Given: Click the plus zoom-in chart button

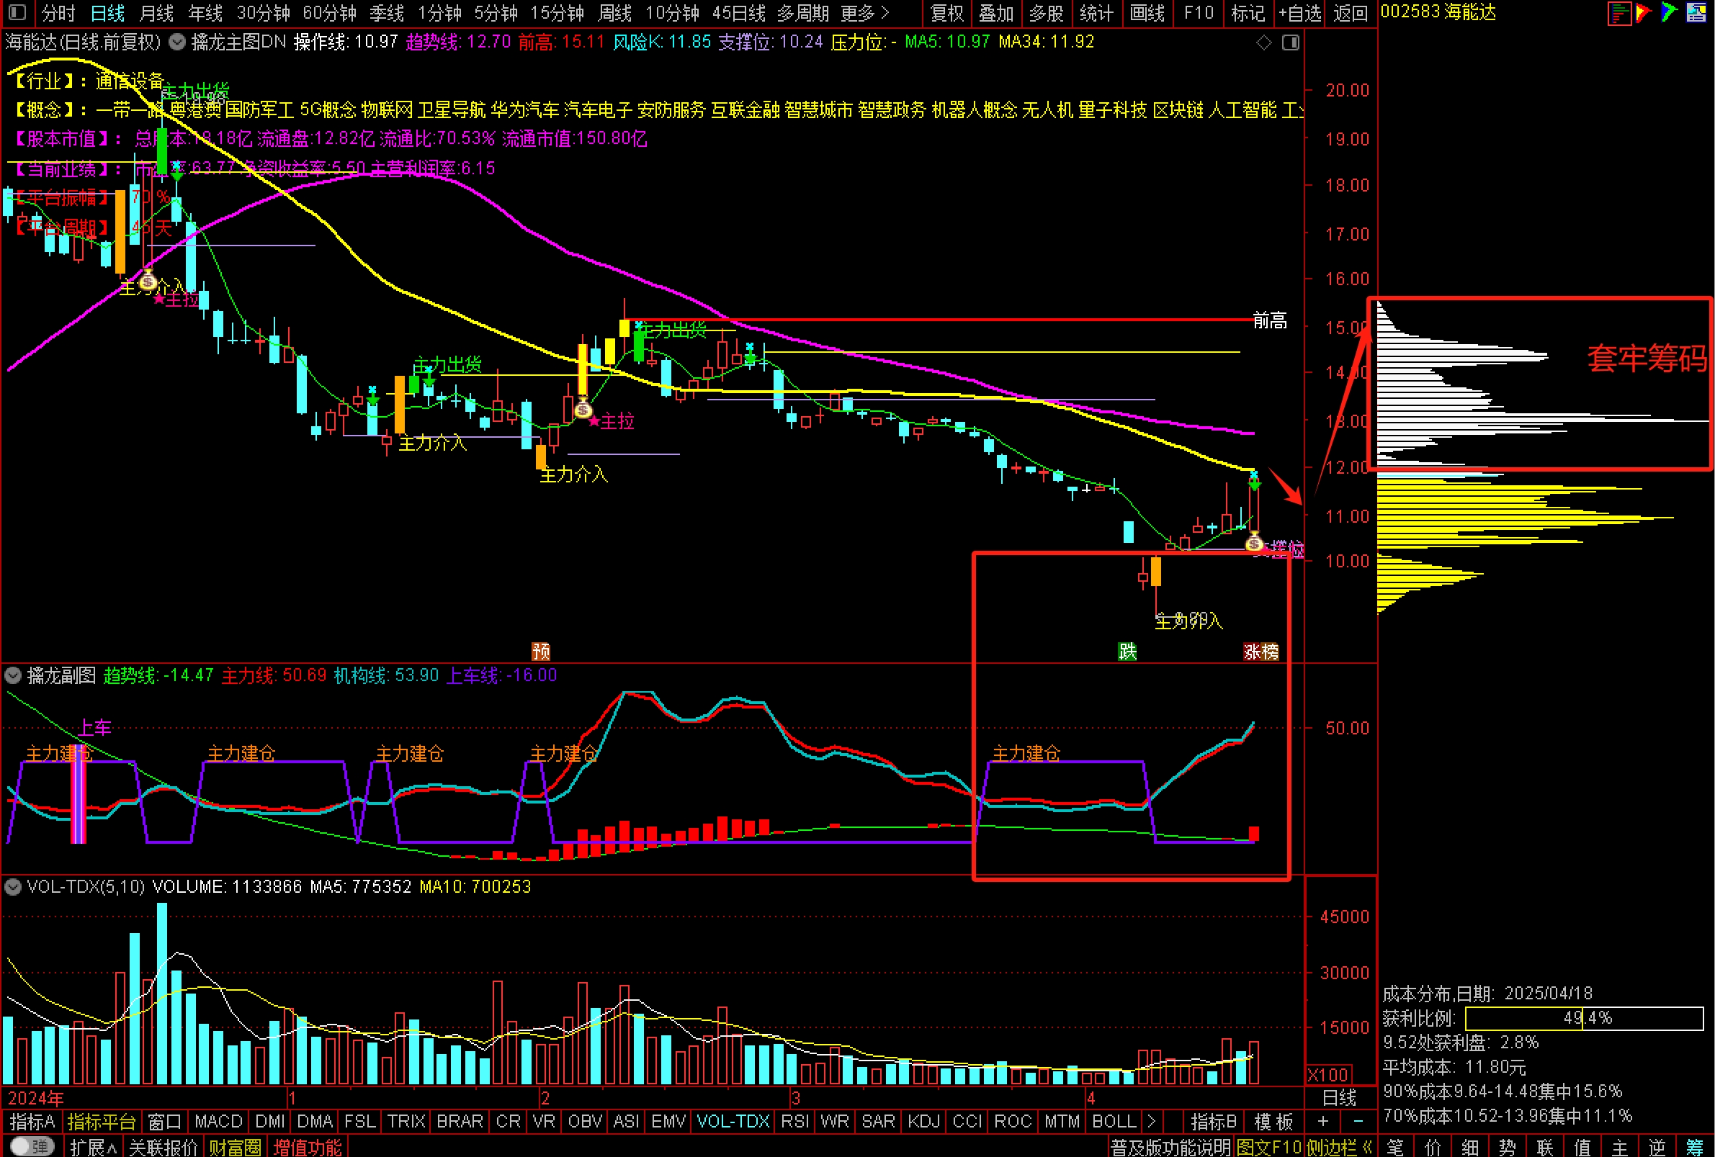Looking at the screenshot, I should click(1323, 1122).
